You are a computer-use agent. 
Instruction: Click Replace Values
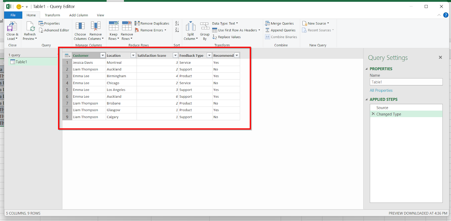(227, 37)
